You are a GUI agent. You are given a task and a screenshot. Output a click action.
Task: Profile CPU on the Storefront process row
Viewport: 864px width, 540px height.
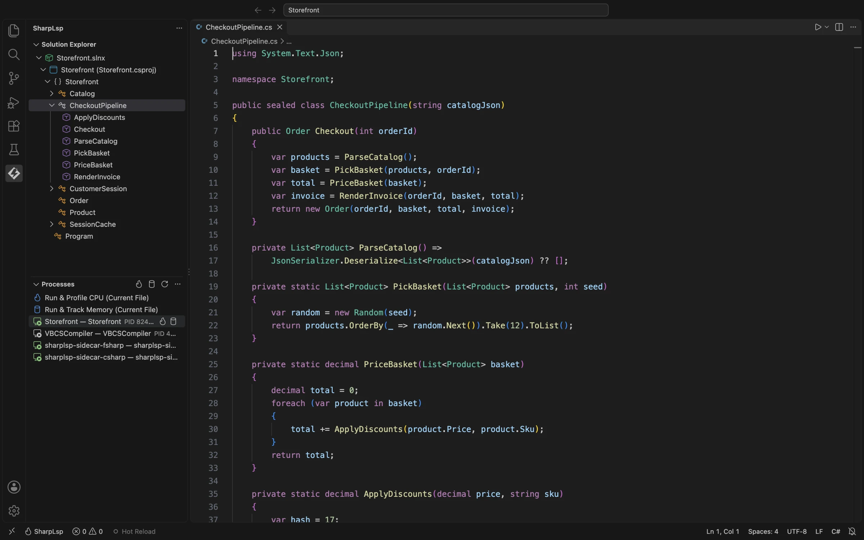pos(163,321)
